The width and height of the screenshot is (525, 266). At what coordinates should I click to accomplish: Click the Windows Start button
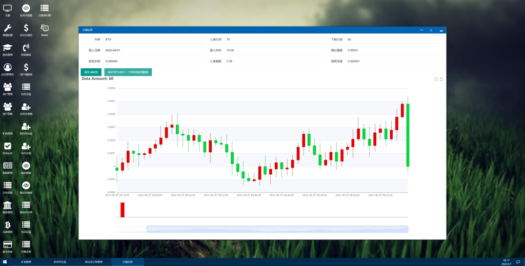coord(5,262)
